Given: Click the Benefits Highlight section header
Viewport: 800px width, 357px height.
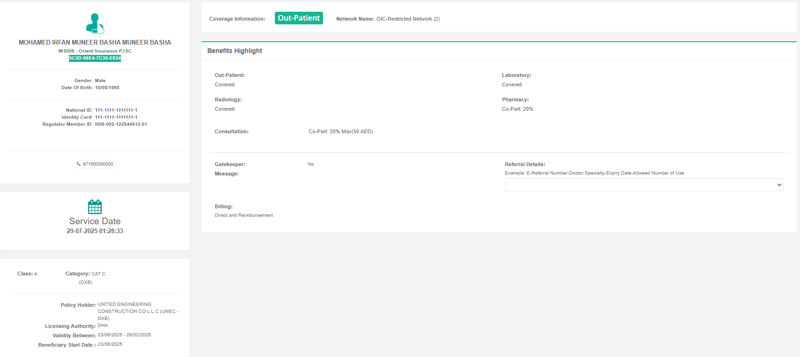Looking at the screenshot, I should click(x=234, y=51).
